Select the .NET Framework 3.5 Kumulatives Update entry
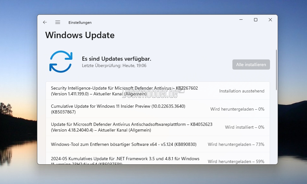 coord(158,159)
